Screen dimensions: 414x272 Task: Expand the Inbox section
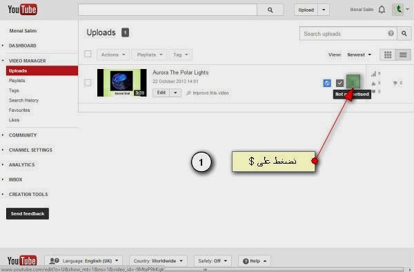tap(15, 179)
